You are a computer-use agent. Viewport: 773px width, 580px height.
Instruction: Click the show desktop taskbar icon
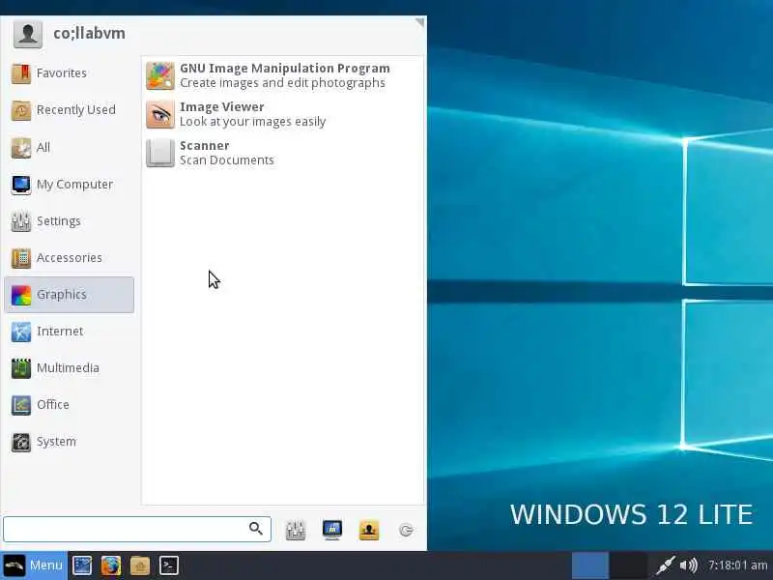pyautogui.click(x=82, y=565)
